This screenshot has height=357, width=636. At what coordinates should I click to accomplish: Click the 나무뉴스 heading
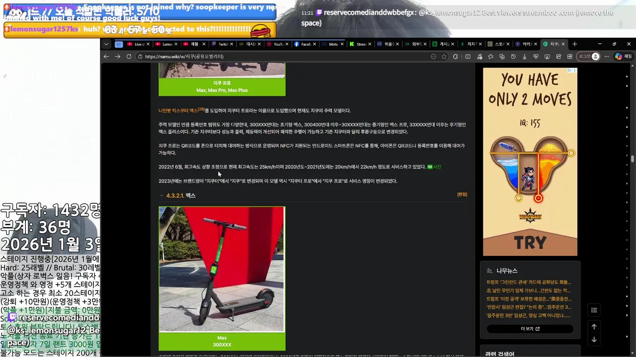(507, 271)
